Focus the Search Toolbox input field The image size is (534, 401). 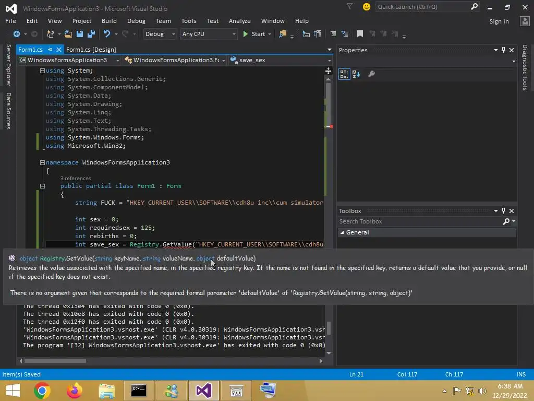420,221
